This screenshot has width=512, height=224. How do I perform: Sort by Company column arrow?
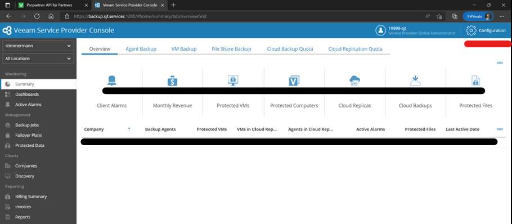tap(129, 129)
